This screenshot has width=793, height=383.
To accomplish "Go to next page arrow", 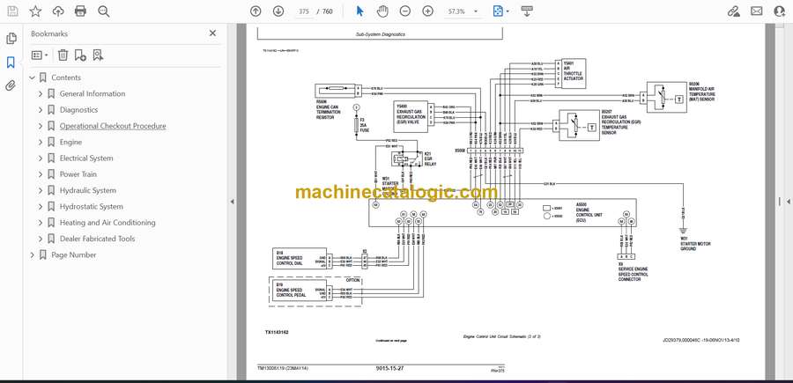I will 278,11.
